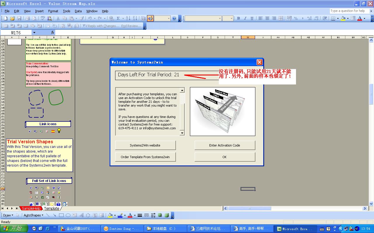Align text left in Formatting toolbar
This screenshot has height=233, width=374.
(x=260, y=18)
